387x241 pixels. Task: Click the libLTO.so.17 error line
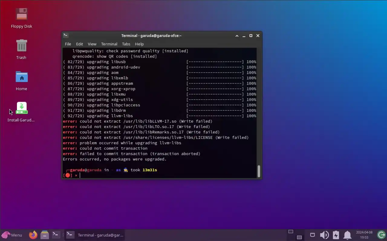[136, 127]
